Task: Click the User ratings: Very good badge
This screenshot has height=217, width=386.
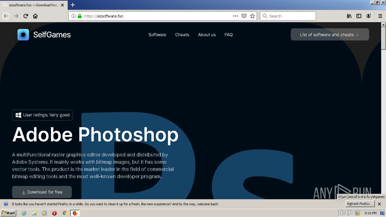Action: click(42, 115)
